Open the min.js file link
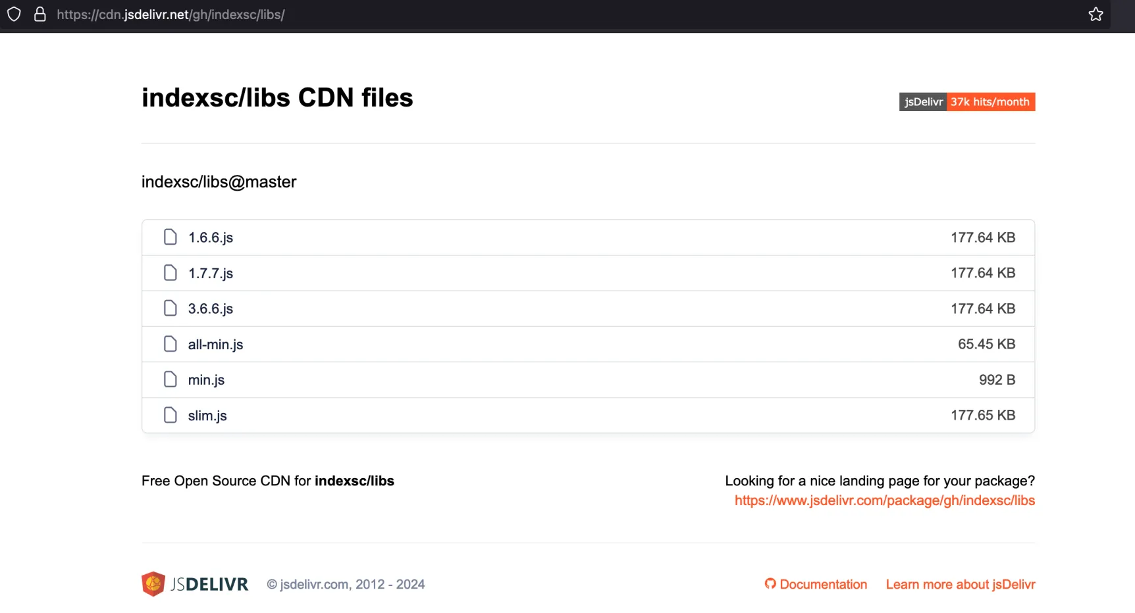Viewport: 1135px width, 613px height. pyautogui.click(x=206, y=380)
